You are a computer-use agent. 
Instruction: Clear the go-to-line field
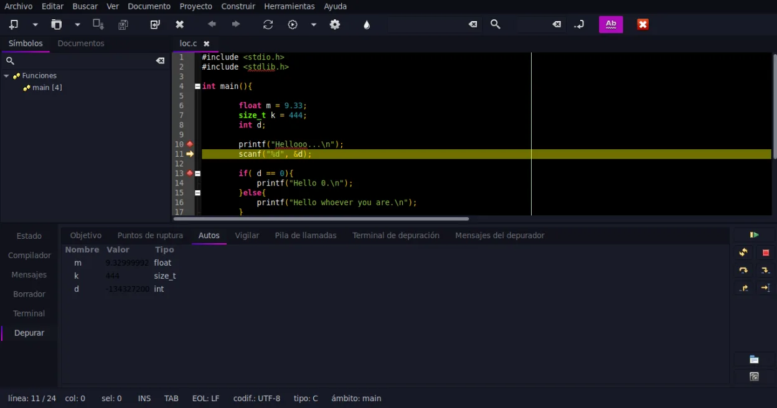[x=557, y=24]
